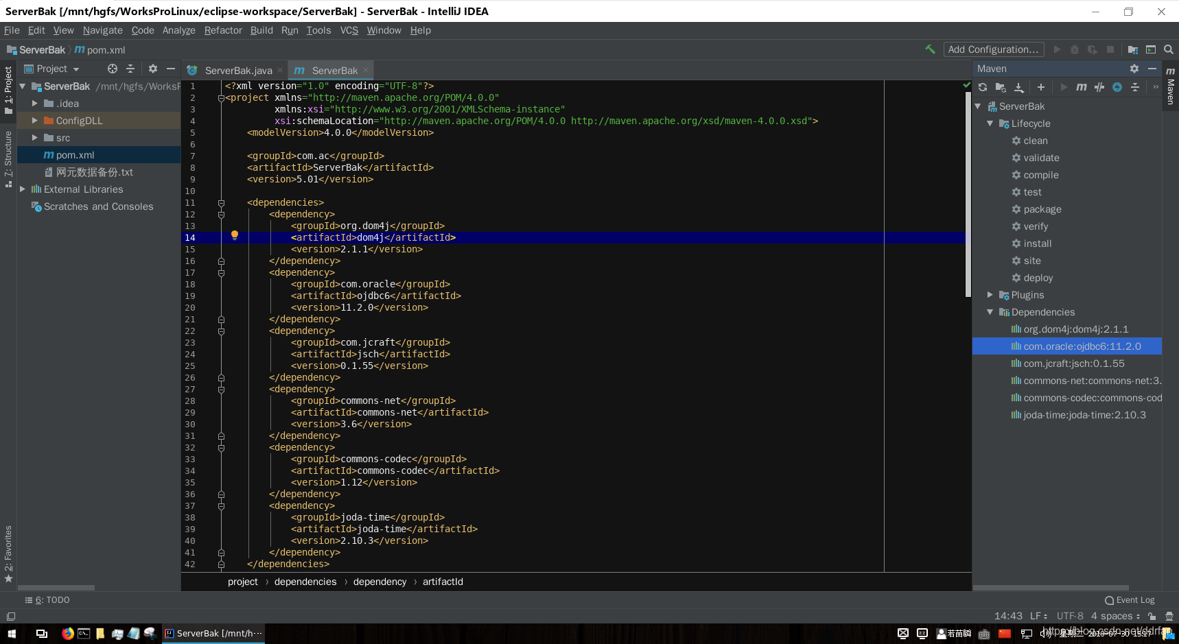Open Firefox from the taskbar
This screenshot has width=1179, height=644.
pyautogui.click(x=67, y=633)
